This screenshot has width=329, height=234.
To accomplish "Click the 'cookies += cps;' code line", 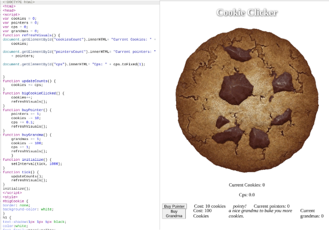I will [27, 85].
